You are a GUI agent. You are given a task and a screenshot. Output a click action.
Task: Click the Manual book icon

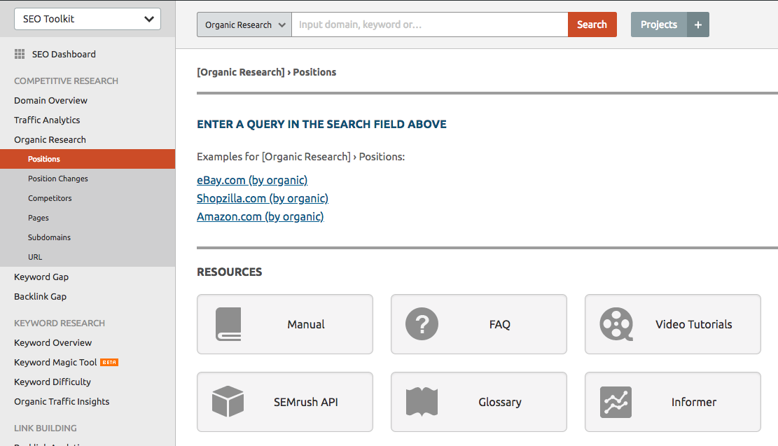click(x=228, y=324)
